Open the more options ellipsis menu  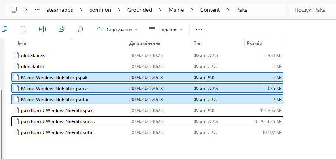(199, 29)
